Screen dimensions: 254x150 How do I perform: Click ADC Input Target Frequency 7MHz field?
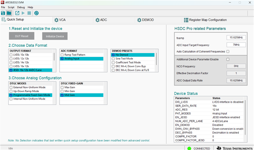click(x=236, y=45)
